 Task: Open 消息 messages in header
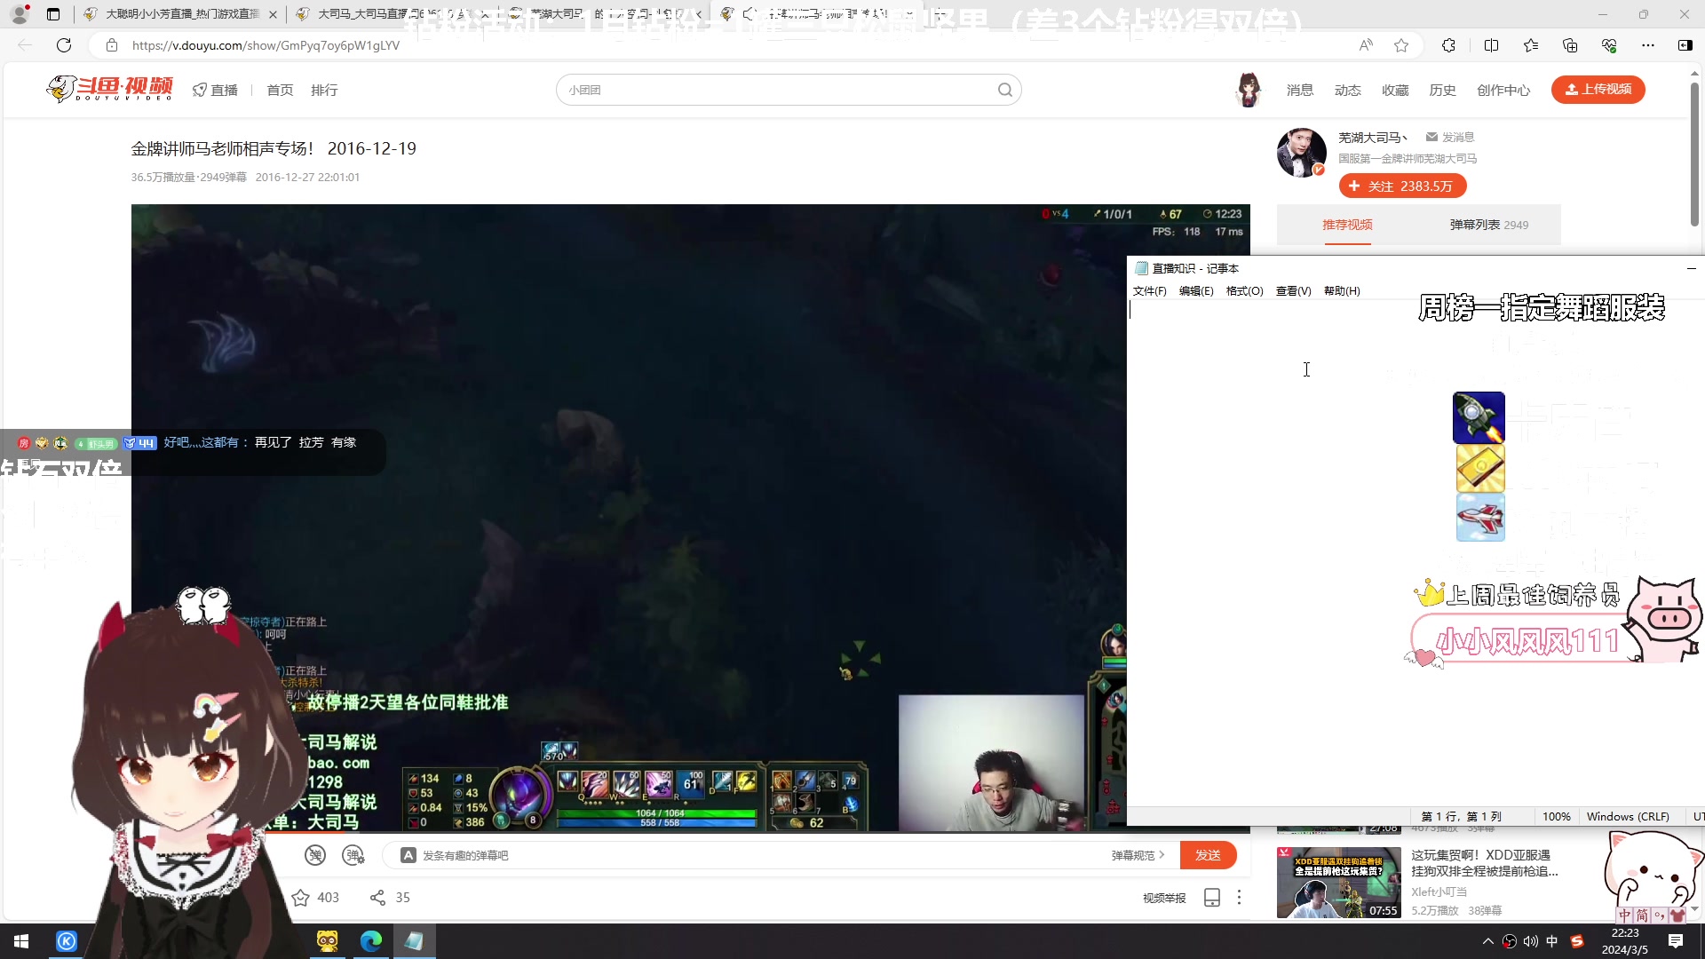pyautogui.click(x=1300, y=90)
